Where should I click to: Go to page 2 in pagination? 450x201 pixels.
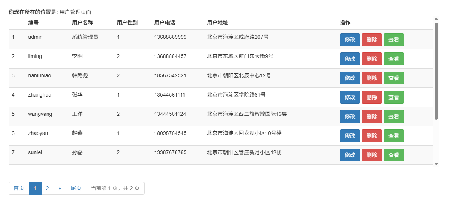(47, 188)
